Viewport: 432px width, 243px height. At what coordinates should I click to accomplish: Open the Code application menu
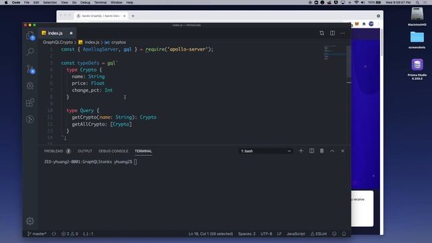[x=16, y=3]
